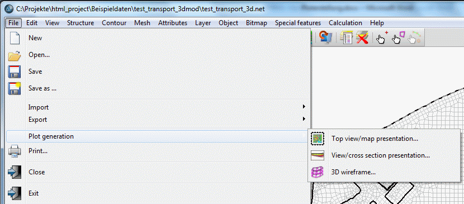This screenshot has height=204, width=464.
Task: Click the Top view/map presentation icon
Action: (x=318, y=139)
